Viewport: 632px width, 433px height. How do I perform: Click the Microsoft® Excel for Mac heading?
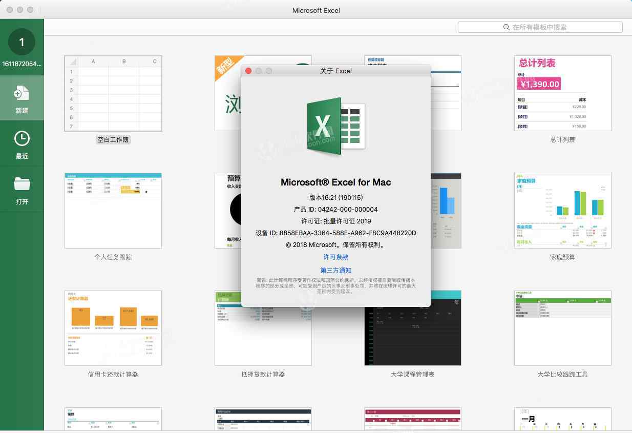pos(336,182)
